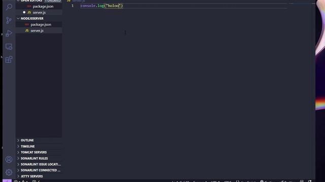Place cursor in console.log("holoo") code line

click(x=102, y=6)
